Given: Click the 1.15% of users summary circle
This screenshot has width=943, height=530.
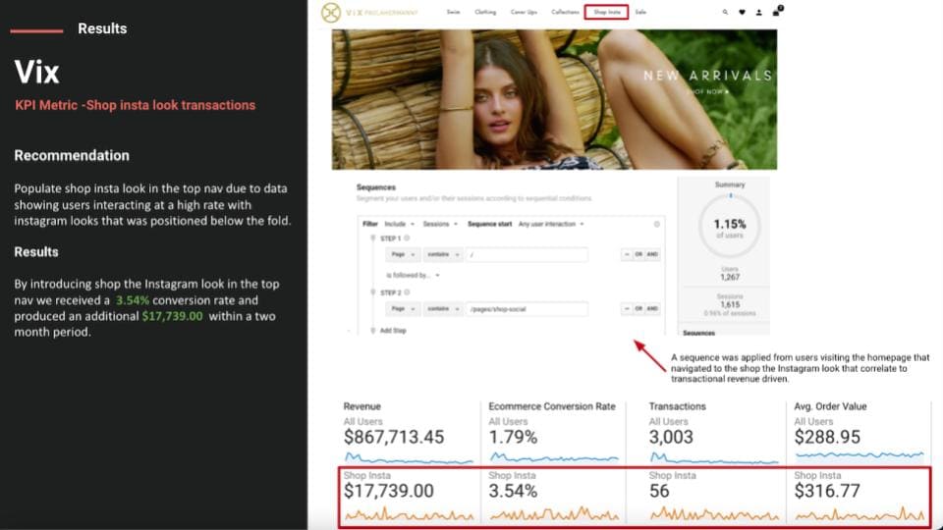Looking at the screenshot, I should (730, 227).
